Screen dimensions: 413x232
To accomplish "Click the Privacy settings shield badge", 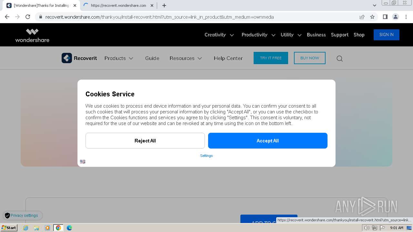I will point(23,216).
